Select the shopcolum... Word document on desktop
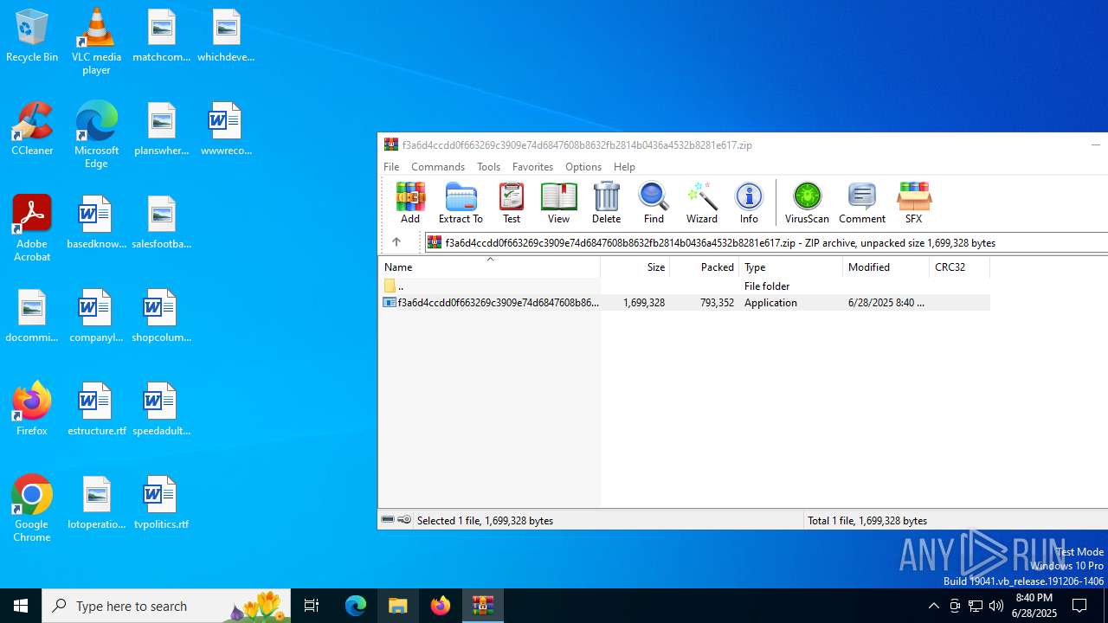Image resolution: width=1108 pixels, height=623 pixels. point(161,316)
